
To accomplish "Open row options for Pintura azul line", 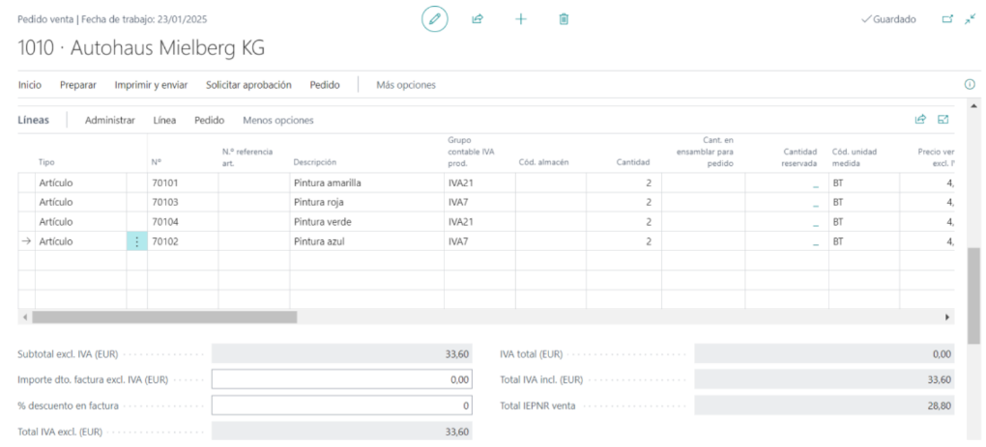I will tap(137, 241).
